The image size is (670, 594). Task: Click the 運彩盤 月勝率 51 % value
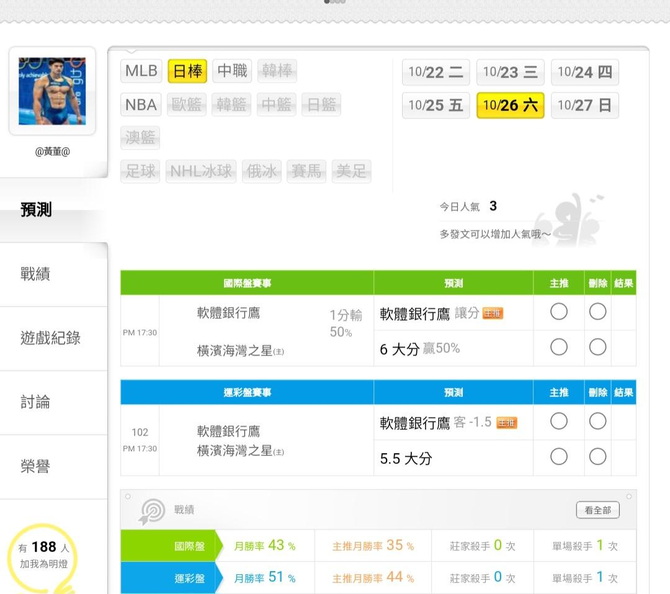(x=265, y=578)
